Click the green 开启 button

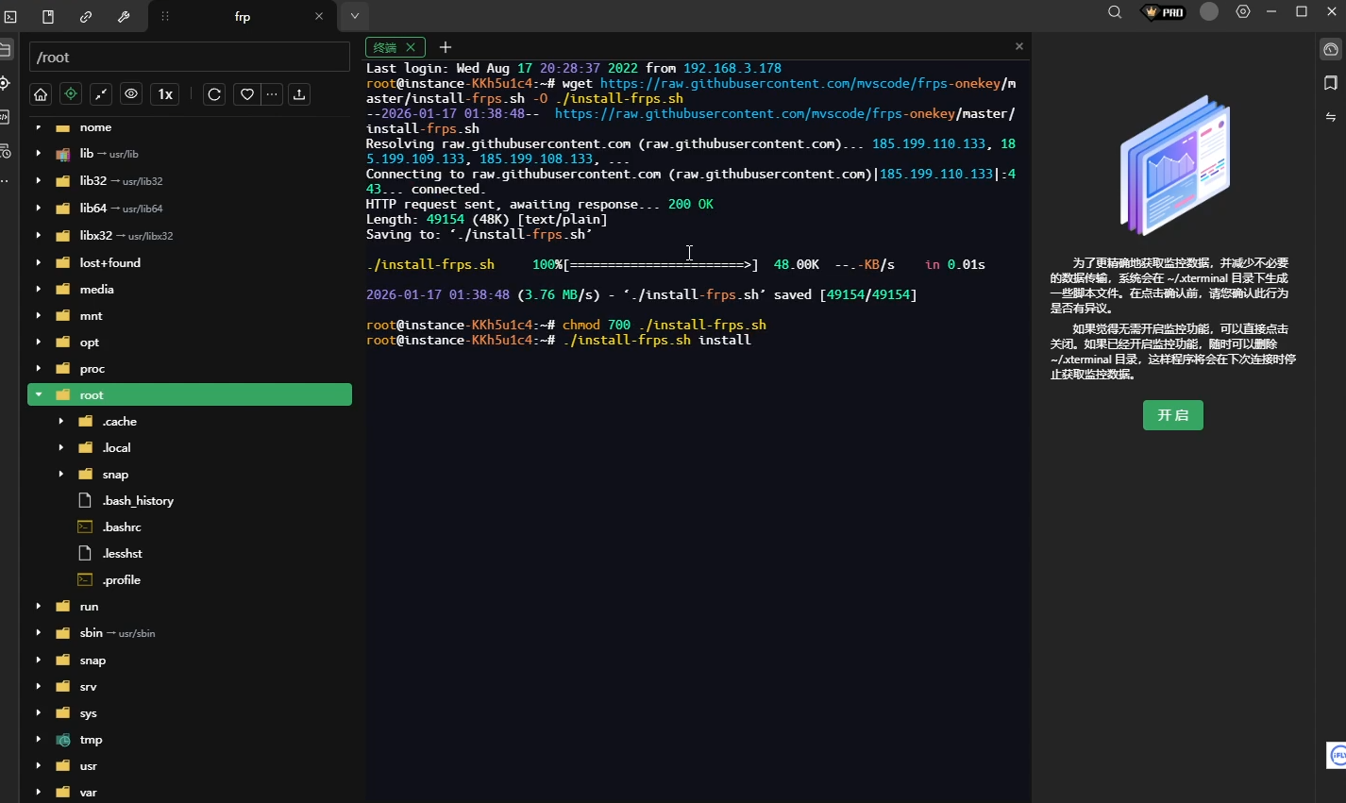[1172, 415]
